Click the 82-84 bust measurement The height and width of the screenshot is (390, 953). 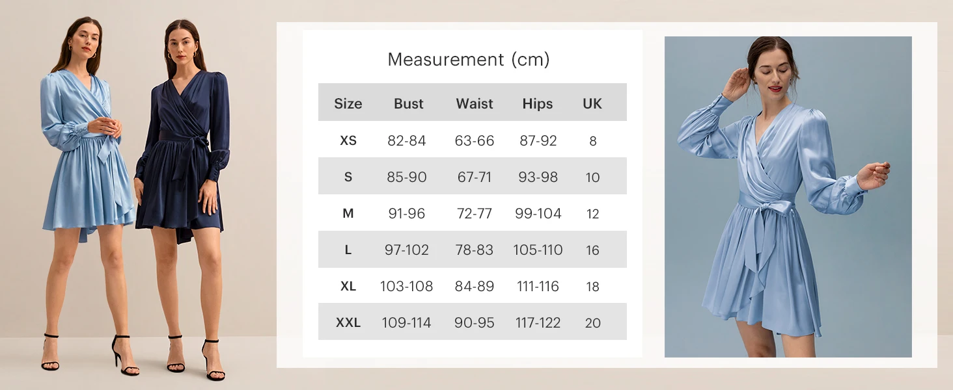406,140
